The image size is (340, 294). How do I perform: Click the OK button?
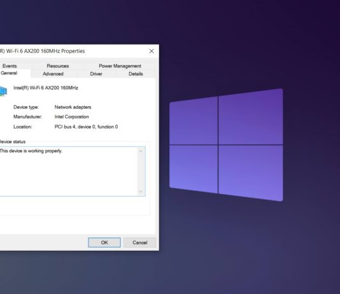click(104, 242)
